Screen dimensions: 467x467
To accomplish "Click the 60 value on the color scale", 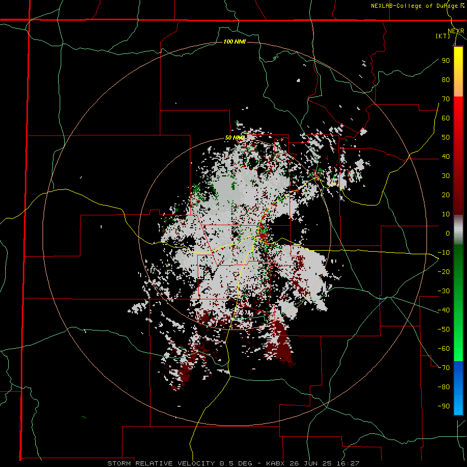I will click(446, 118).
